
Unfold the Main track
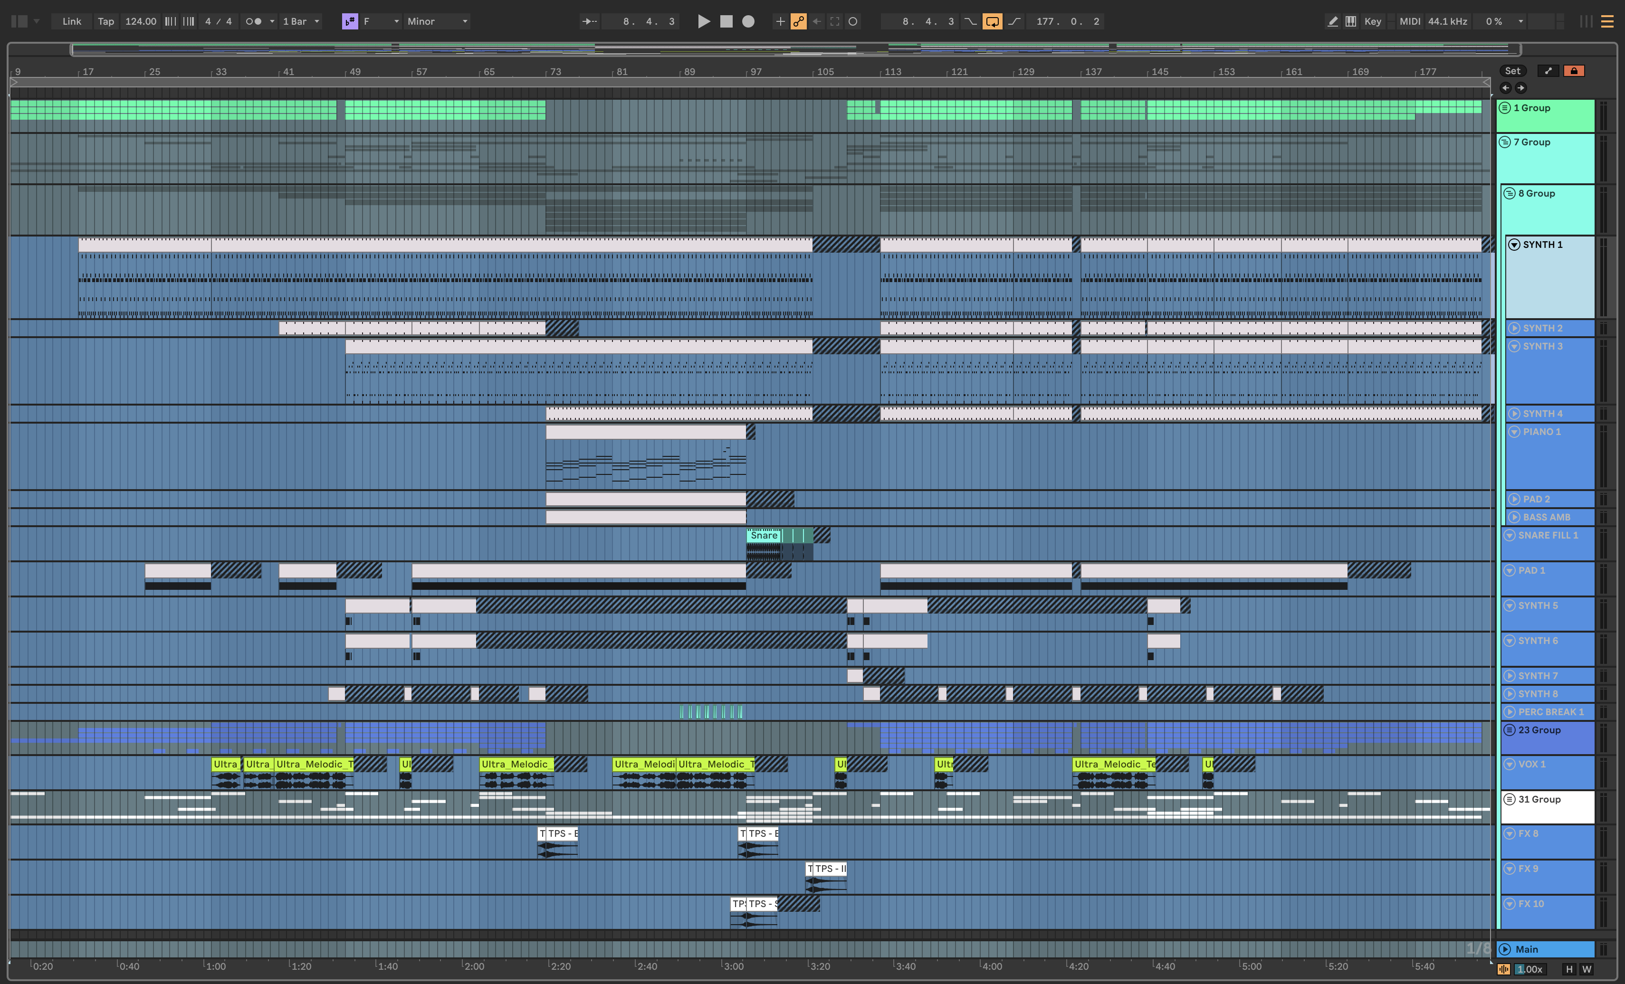[x=1505, y=949]
